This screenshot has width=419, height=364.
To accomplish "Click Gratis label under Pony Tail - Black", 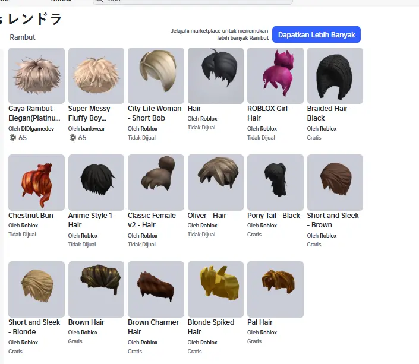I will (x=254, y=234).
